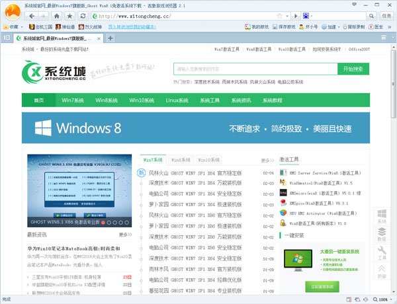This screenshot has height=304, width=397.
Task: Click the trash closed-tabs icon
Action: pos(384,38)
